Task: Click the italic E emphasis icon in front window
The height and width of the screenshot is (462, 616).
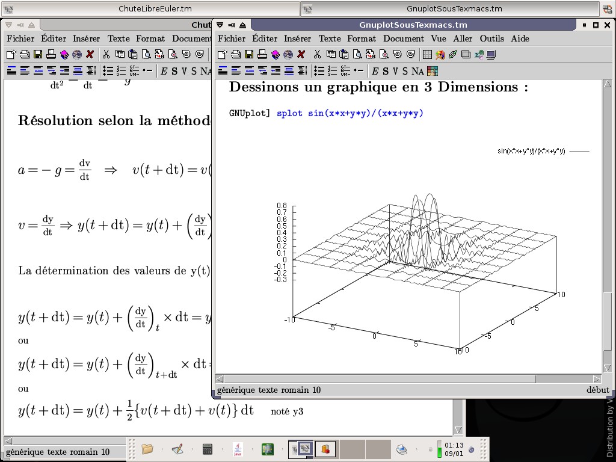Action: (375, 71)
